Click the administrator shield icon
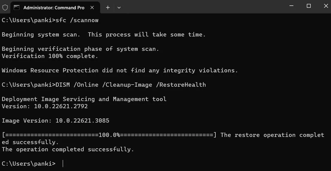This screenshot has height=171, width=331. click(x=5, y=7)
